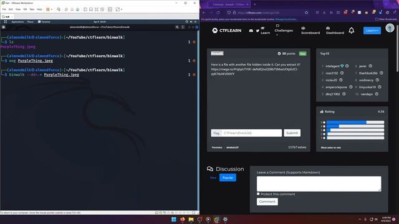Open VMware Tabs menu

click(32, 9)
